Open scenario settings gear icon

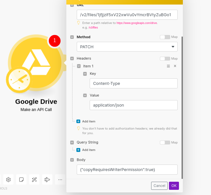click(x=8, y=179)
